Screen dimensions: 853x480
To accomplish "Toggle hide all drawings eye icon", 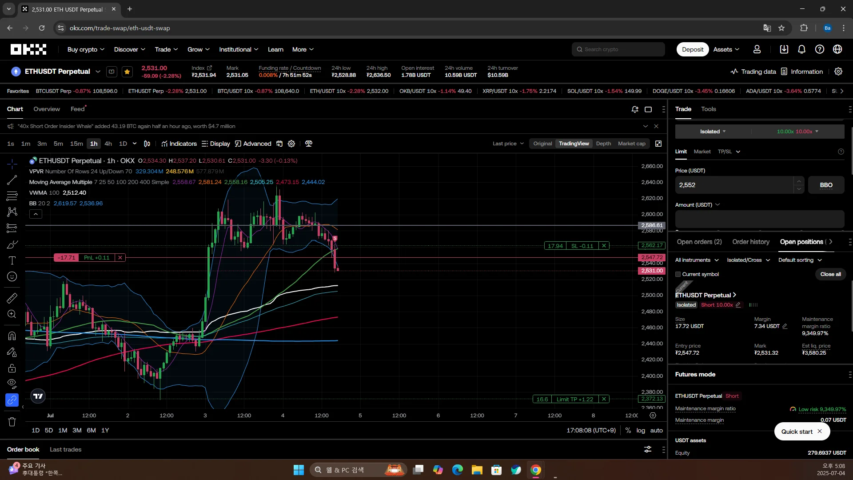I will [x=12, y=383].
